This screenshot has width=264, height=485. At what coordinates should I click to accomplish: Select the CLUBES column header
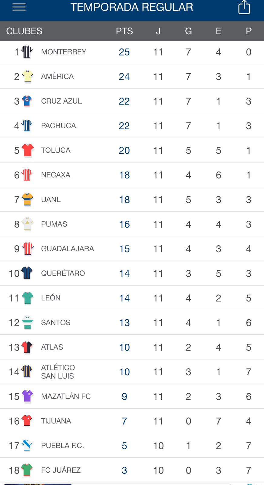tap(24, 31)
